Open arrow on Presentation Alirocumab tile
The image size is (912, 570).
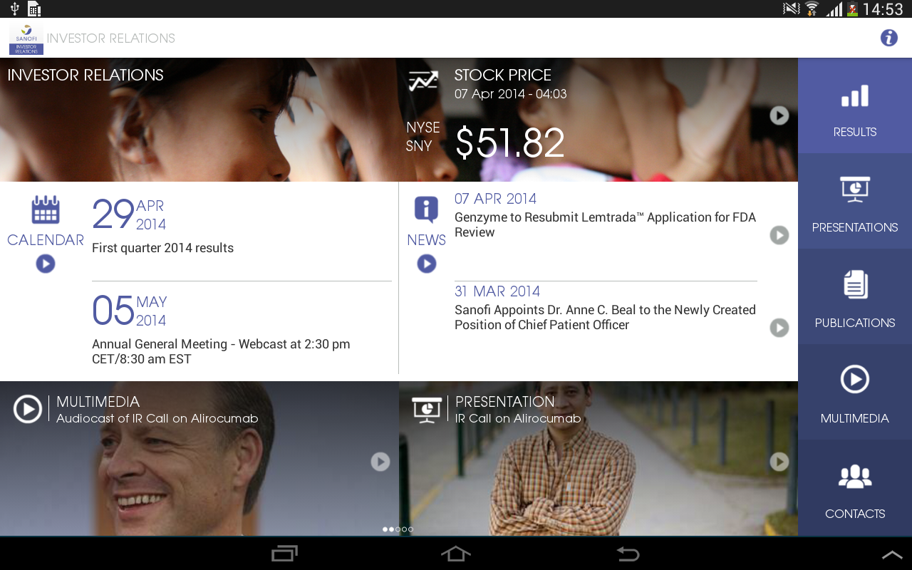coord(779,462)
